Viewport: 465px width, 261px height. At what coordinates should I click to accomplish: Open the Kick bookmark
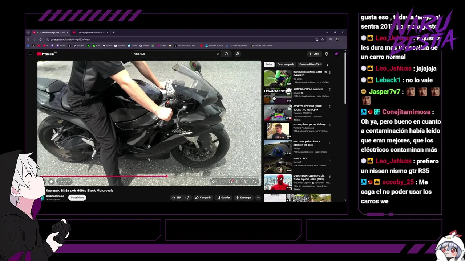pos(96,46)
